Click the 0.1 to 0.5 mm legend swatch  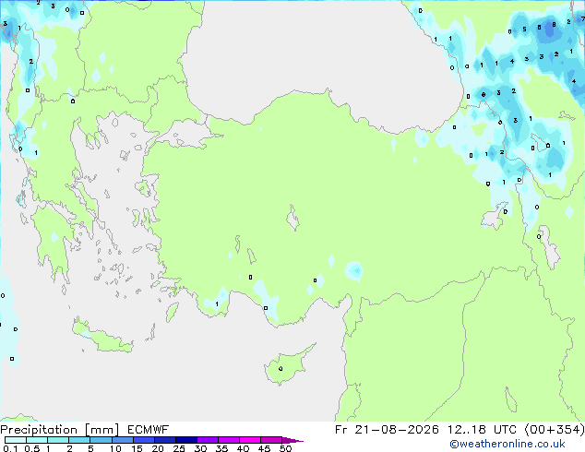16,440
